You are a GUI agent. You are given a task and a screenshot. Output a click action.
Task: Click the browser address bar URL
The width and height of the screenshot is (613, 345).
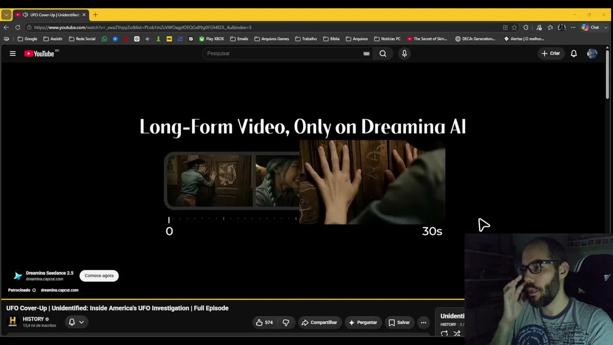[x=143, y=27]
